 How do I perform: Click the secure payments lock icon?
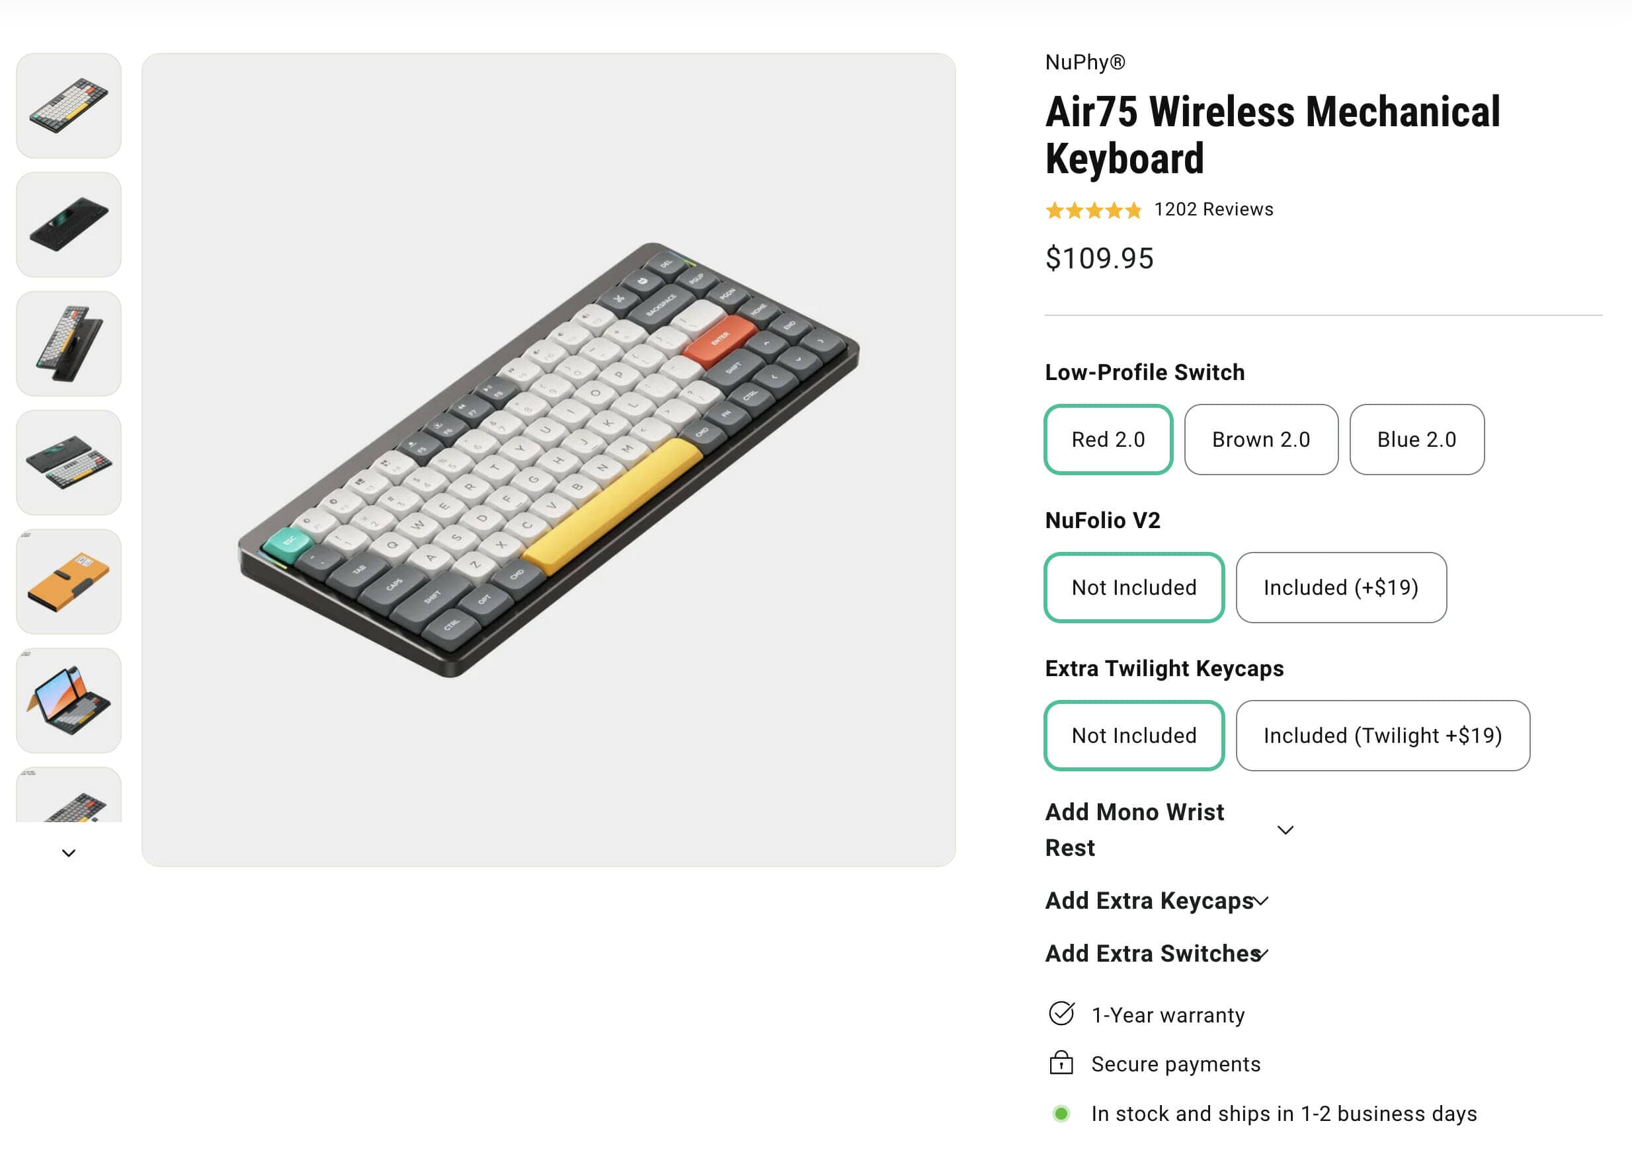[x=1061, y=1063]
